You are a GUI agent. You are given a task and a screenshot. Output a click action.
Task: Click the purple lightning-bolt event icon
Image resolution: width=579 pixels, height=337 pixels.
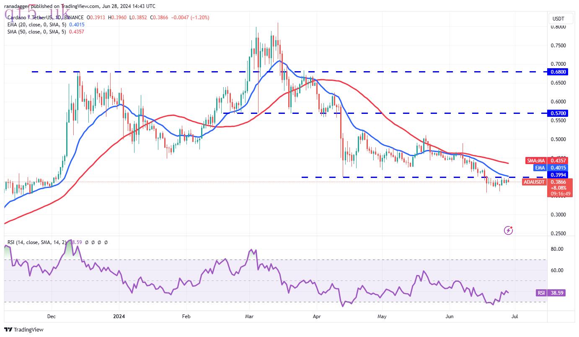[508, 230]
